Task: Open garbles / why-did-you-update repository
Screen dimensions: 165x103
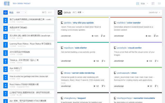Action: click(x=79, y=23)
